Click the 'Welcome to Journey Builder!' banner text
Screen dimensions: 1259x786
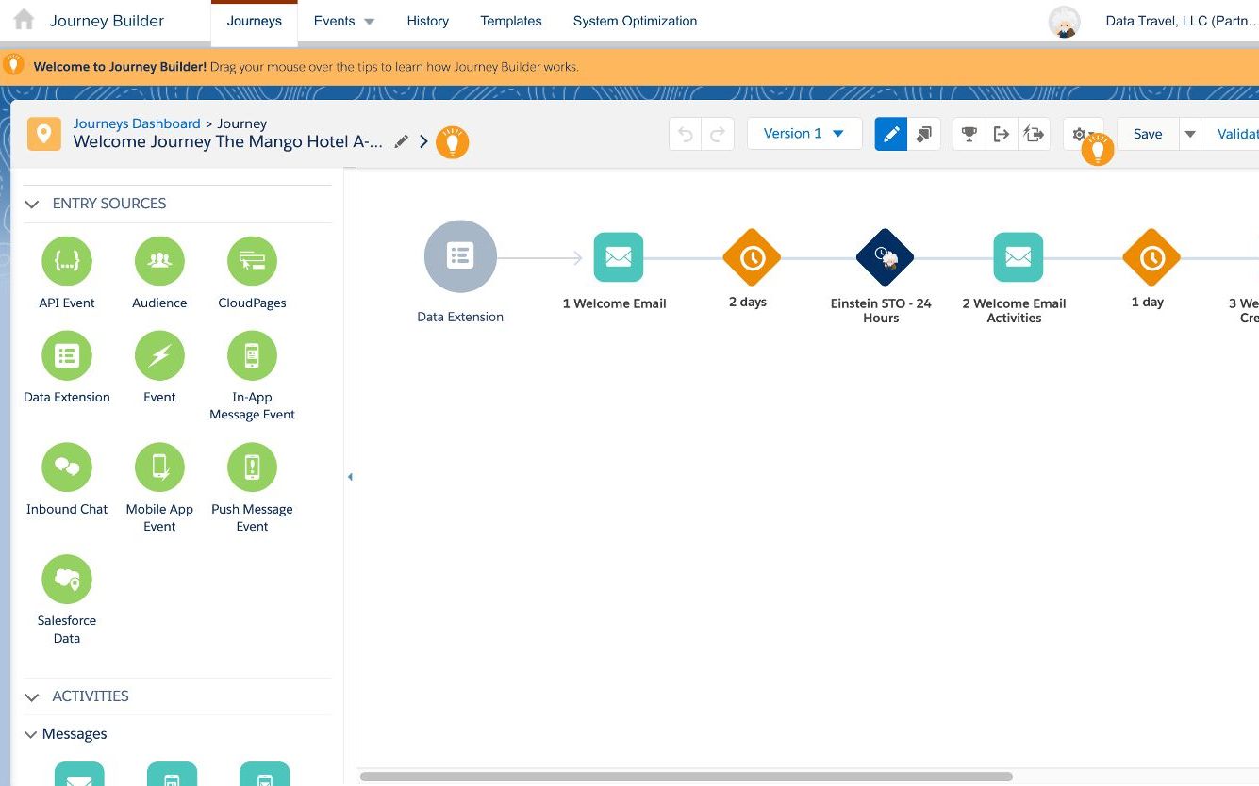point(120,67)
